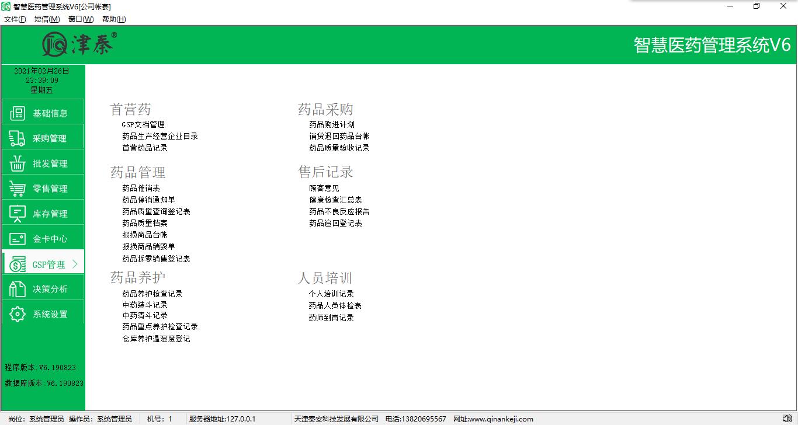
Task: Select the 批发管理 basket icon
Action: pos(18,163)
